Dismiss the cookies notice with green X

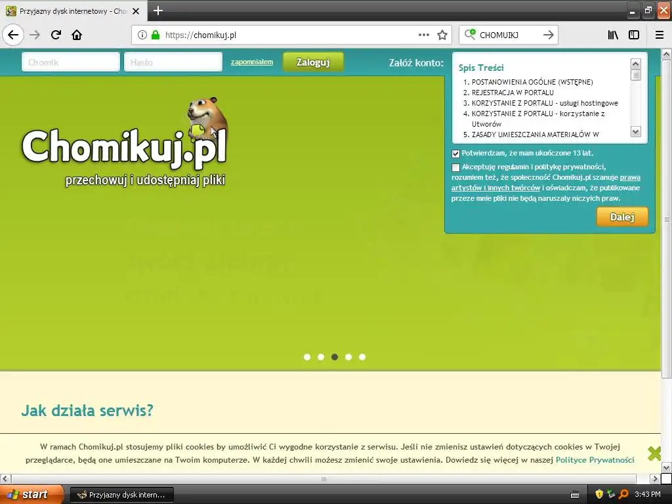tap(654, 453)
